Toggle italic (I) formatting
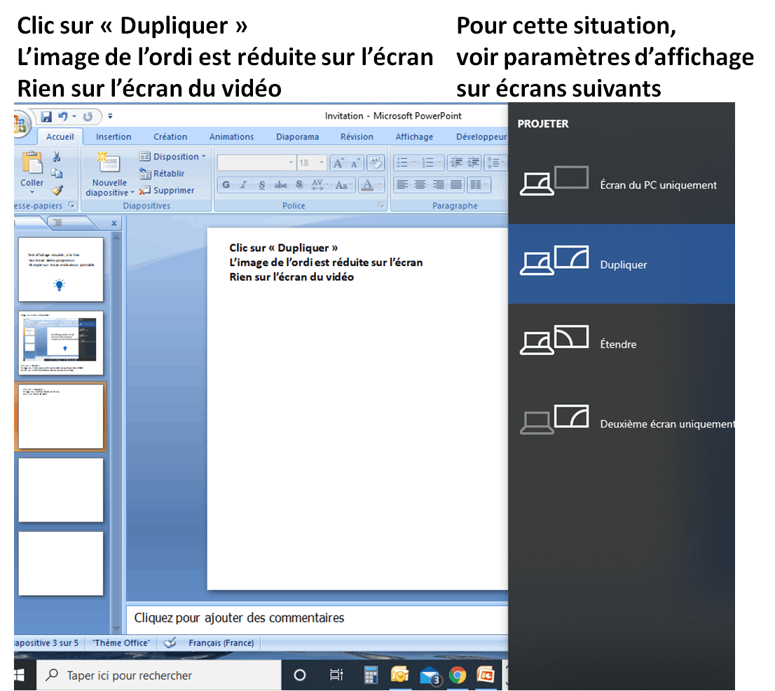 tap(244, 185)
